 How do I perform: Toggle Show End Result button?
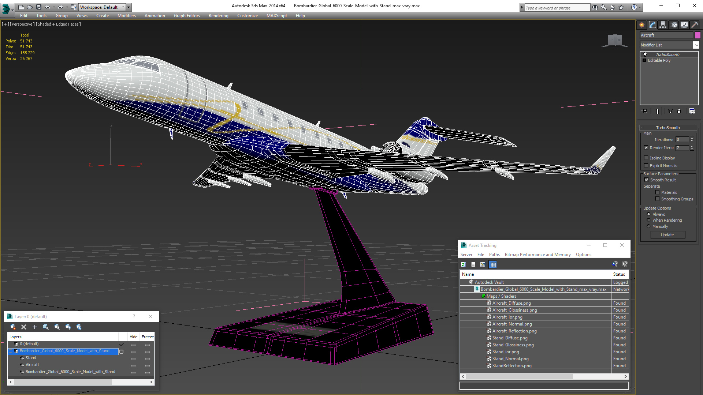tap(658, 111)
